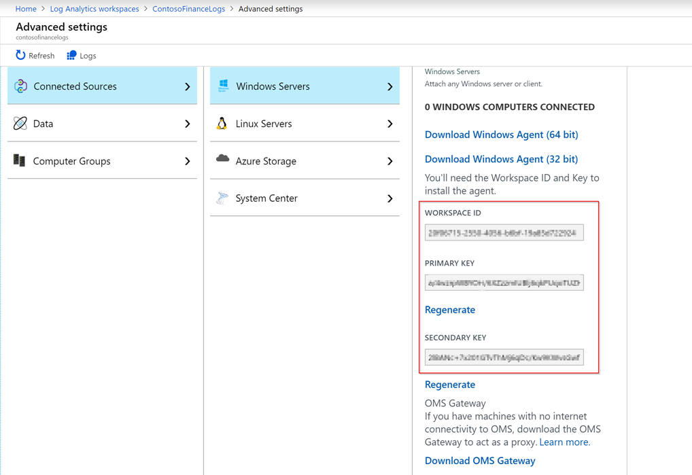Select the Linux Servers penguin icon
The height and width of the screenshot is (475, 692).
tap(222, 124)
